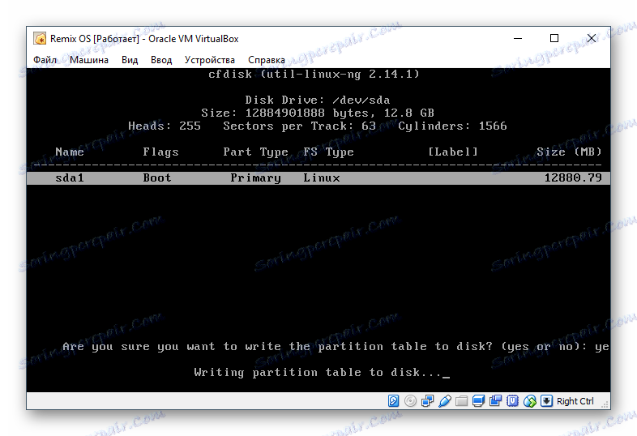Click the Flags column header
Viewport: 637px width, 436px height.
(161, 152)
